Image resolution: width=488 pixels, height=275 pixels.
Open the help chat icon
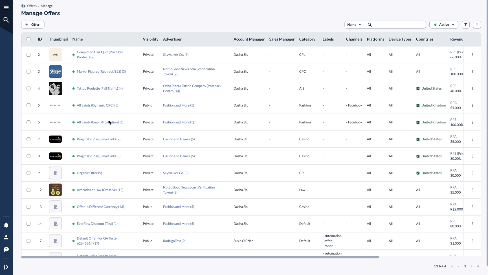(x=6, y=249)
